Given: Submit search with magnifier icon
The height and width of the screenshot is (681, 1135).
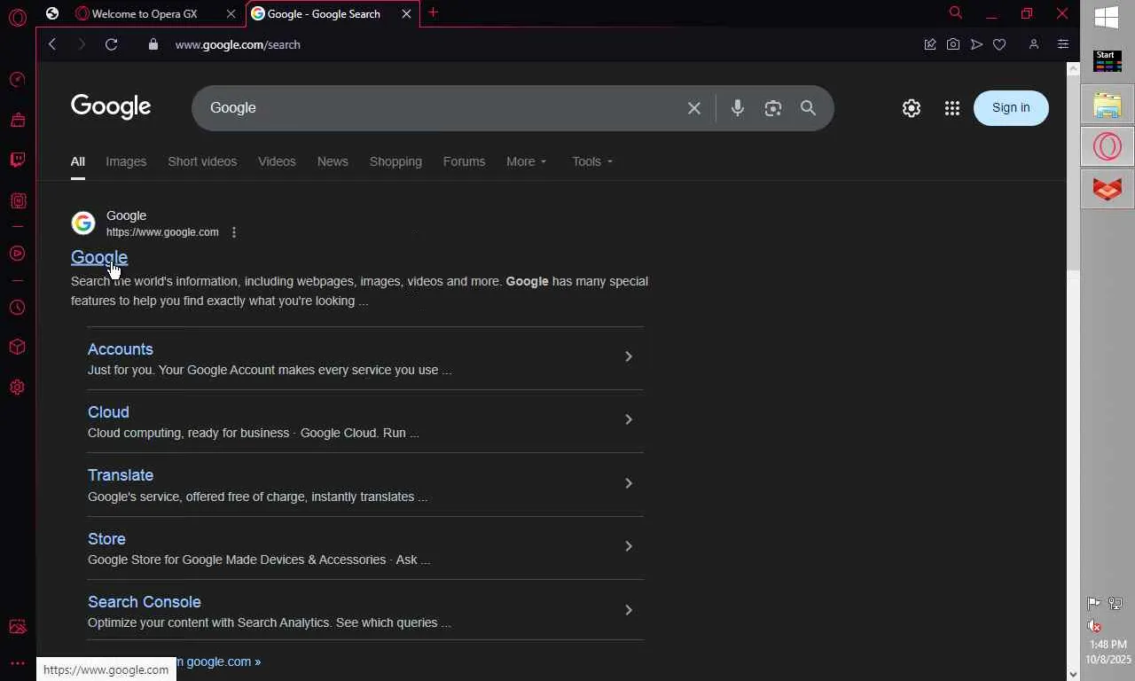Looking at the screenshot, I should 808,108.
